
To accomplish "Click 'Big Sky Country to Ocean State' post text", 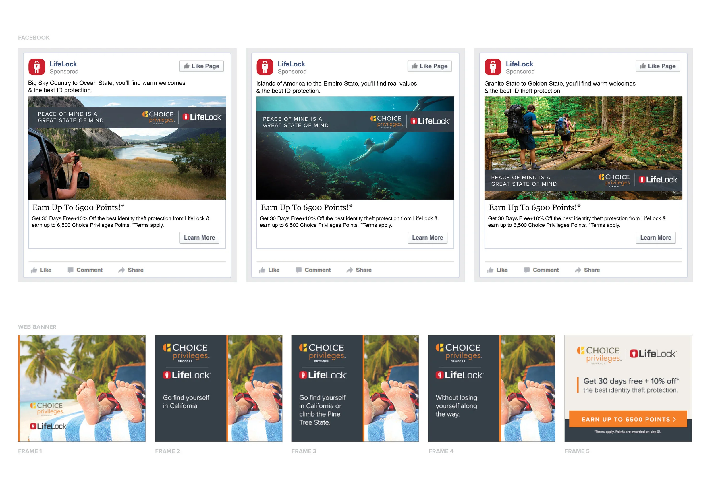I will click(107, 86).
